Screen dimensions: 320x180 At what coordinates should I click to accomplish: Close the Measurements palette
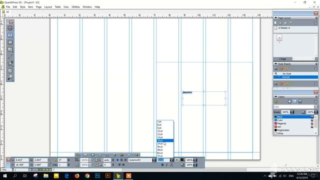click(8, 160)
